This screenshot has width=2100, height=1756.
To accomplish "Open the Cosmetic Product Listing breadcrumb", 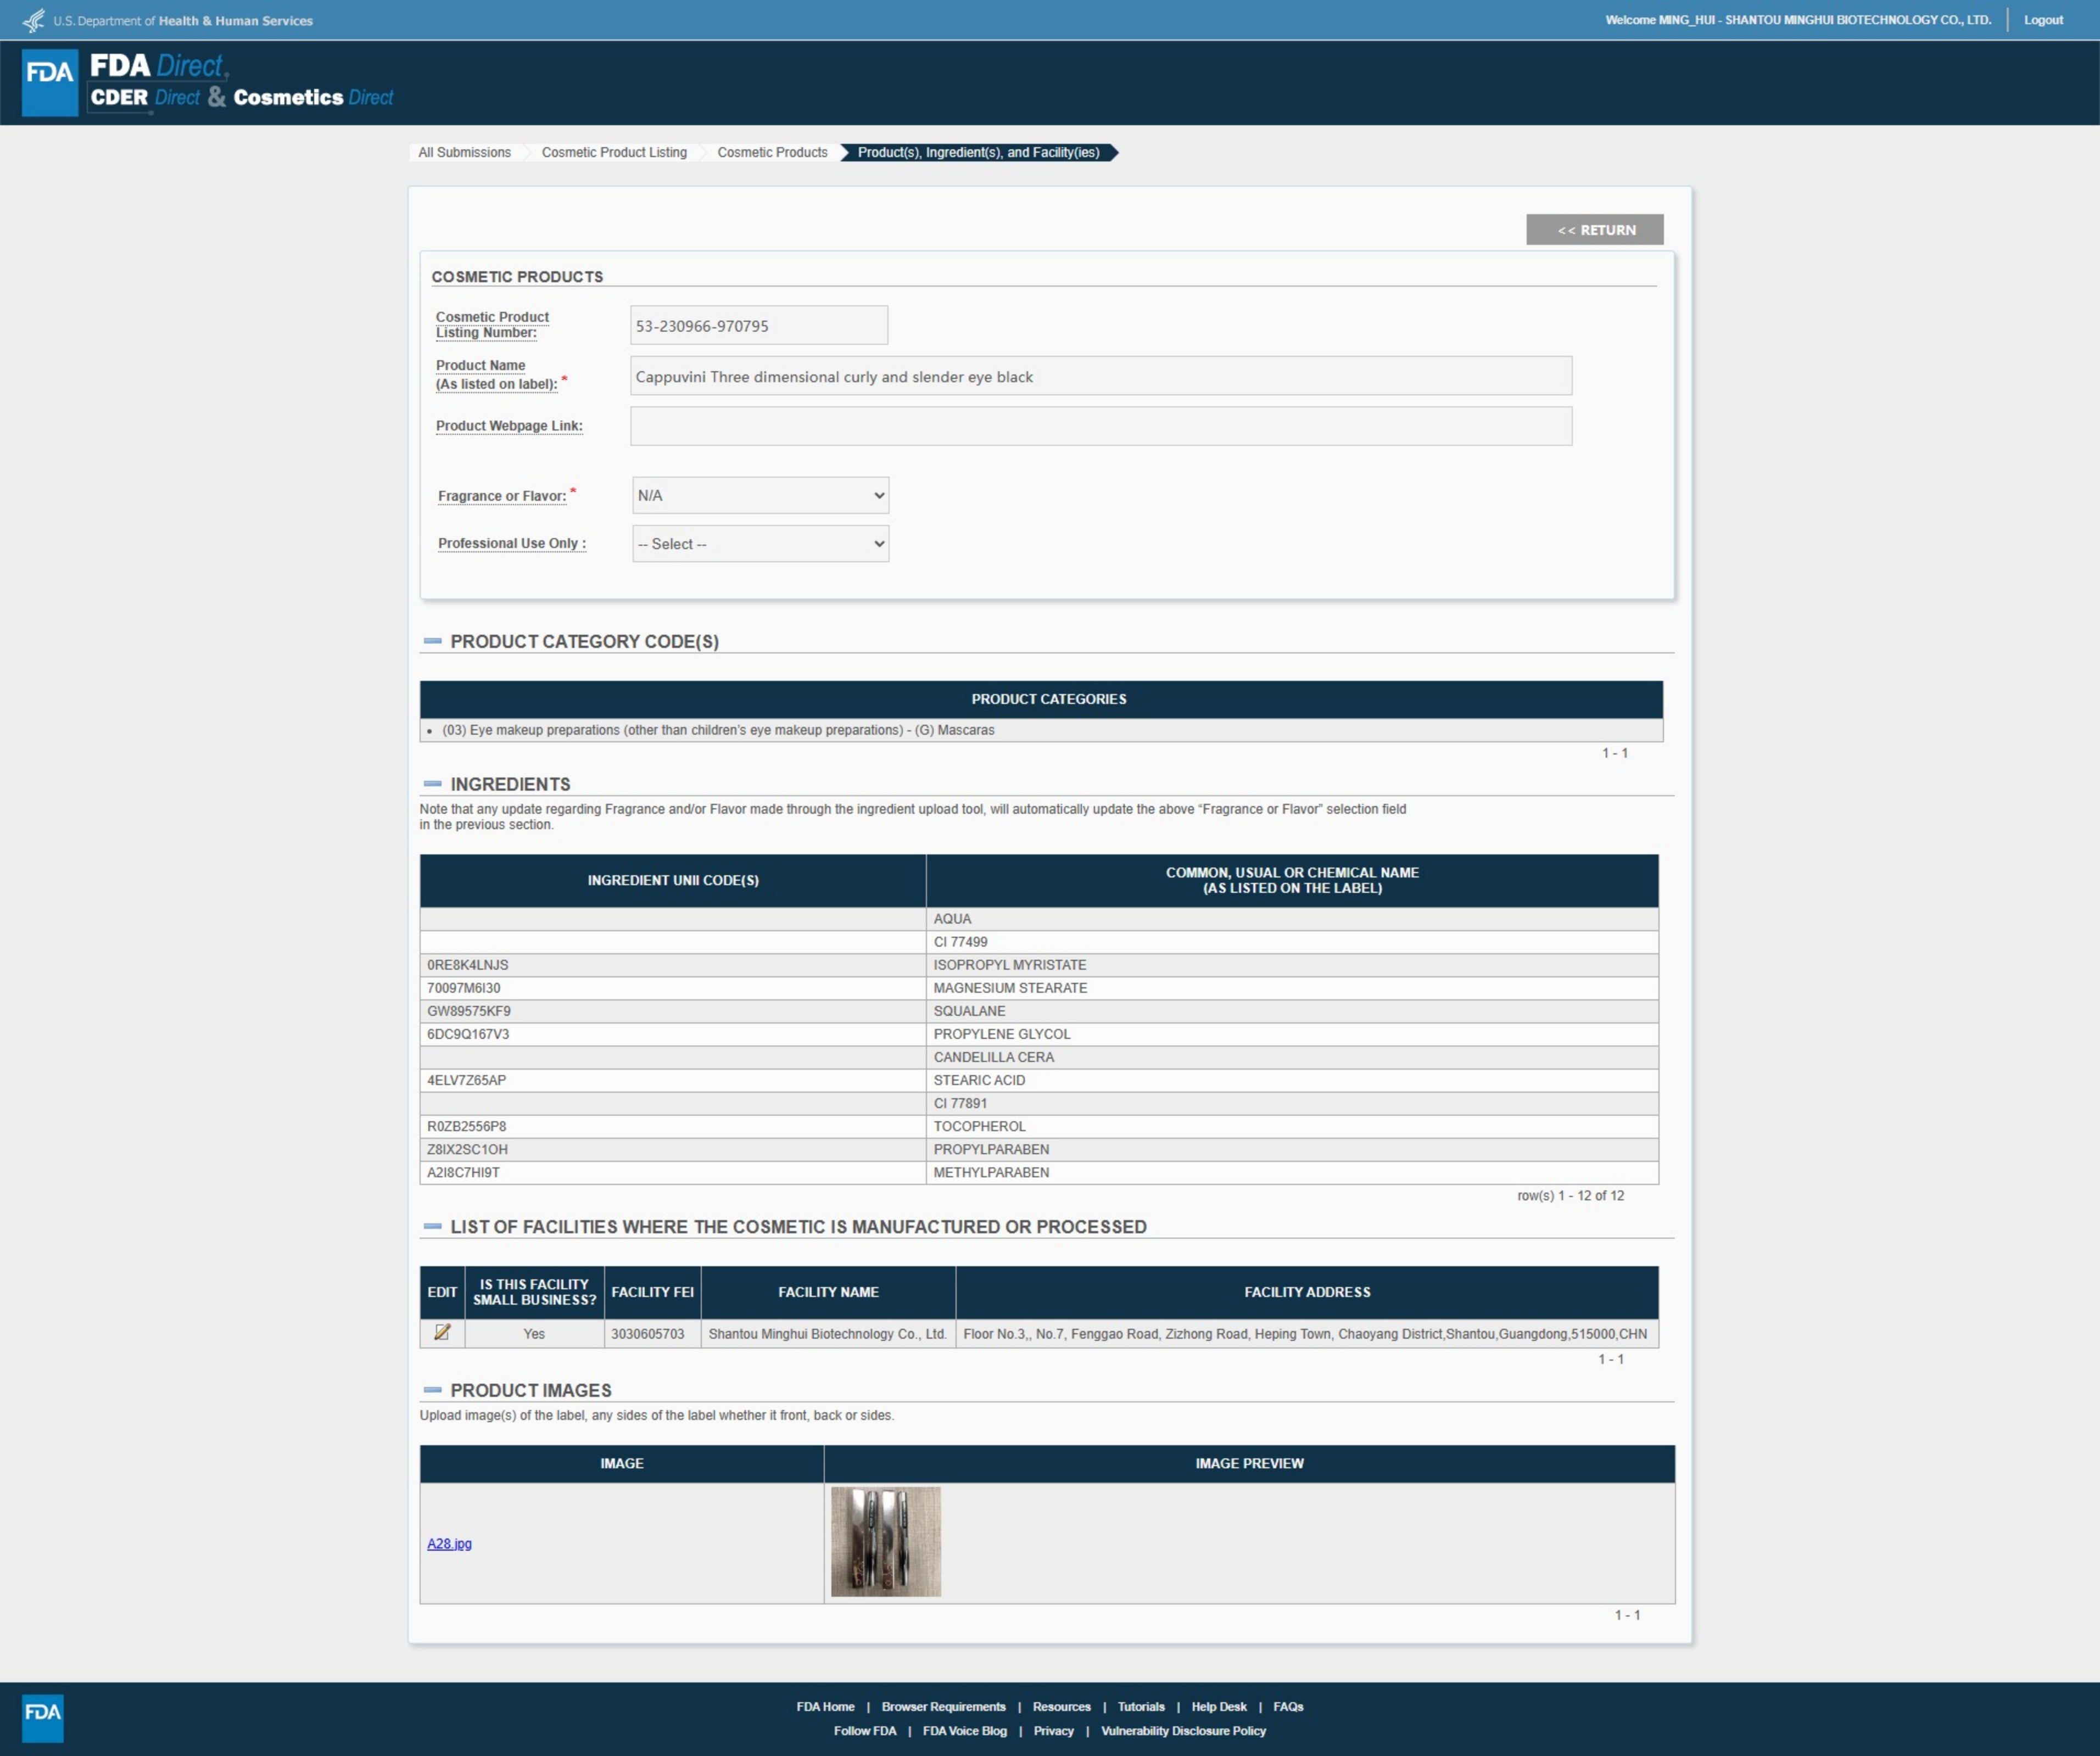I will click(614, 152).
